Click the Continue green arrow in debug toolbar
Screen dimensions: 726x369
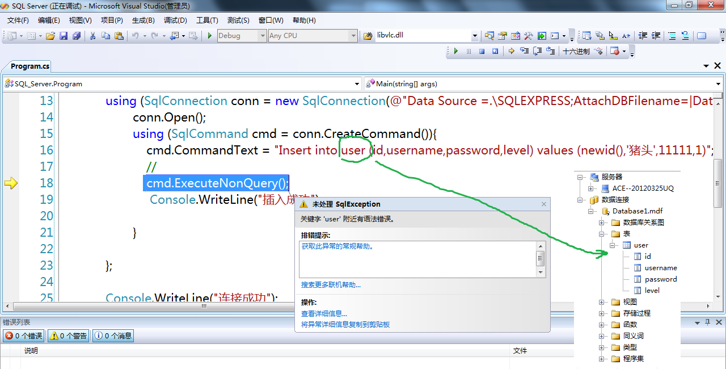455,51
